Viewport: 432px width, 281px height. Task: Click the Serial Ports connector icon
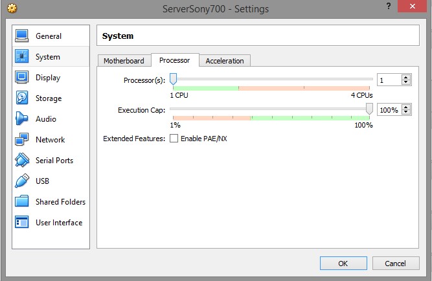click(22, 160)
